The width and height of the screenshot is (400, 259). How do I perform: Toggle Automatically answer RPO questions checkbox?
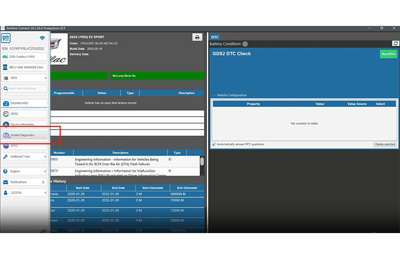coord(214,144)
